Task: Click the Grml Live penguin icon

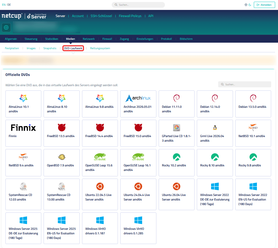Action: pyautogui.click(x=215, y=127)
